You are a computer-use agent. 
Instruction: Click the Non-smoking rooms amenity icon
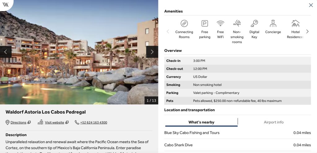coord(237,23)
